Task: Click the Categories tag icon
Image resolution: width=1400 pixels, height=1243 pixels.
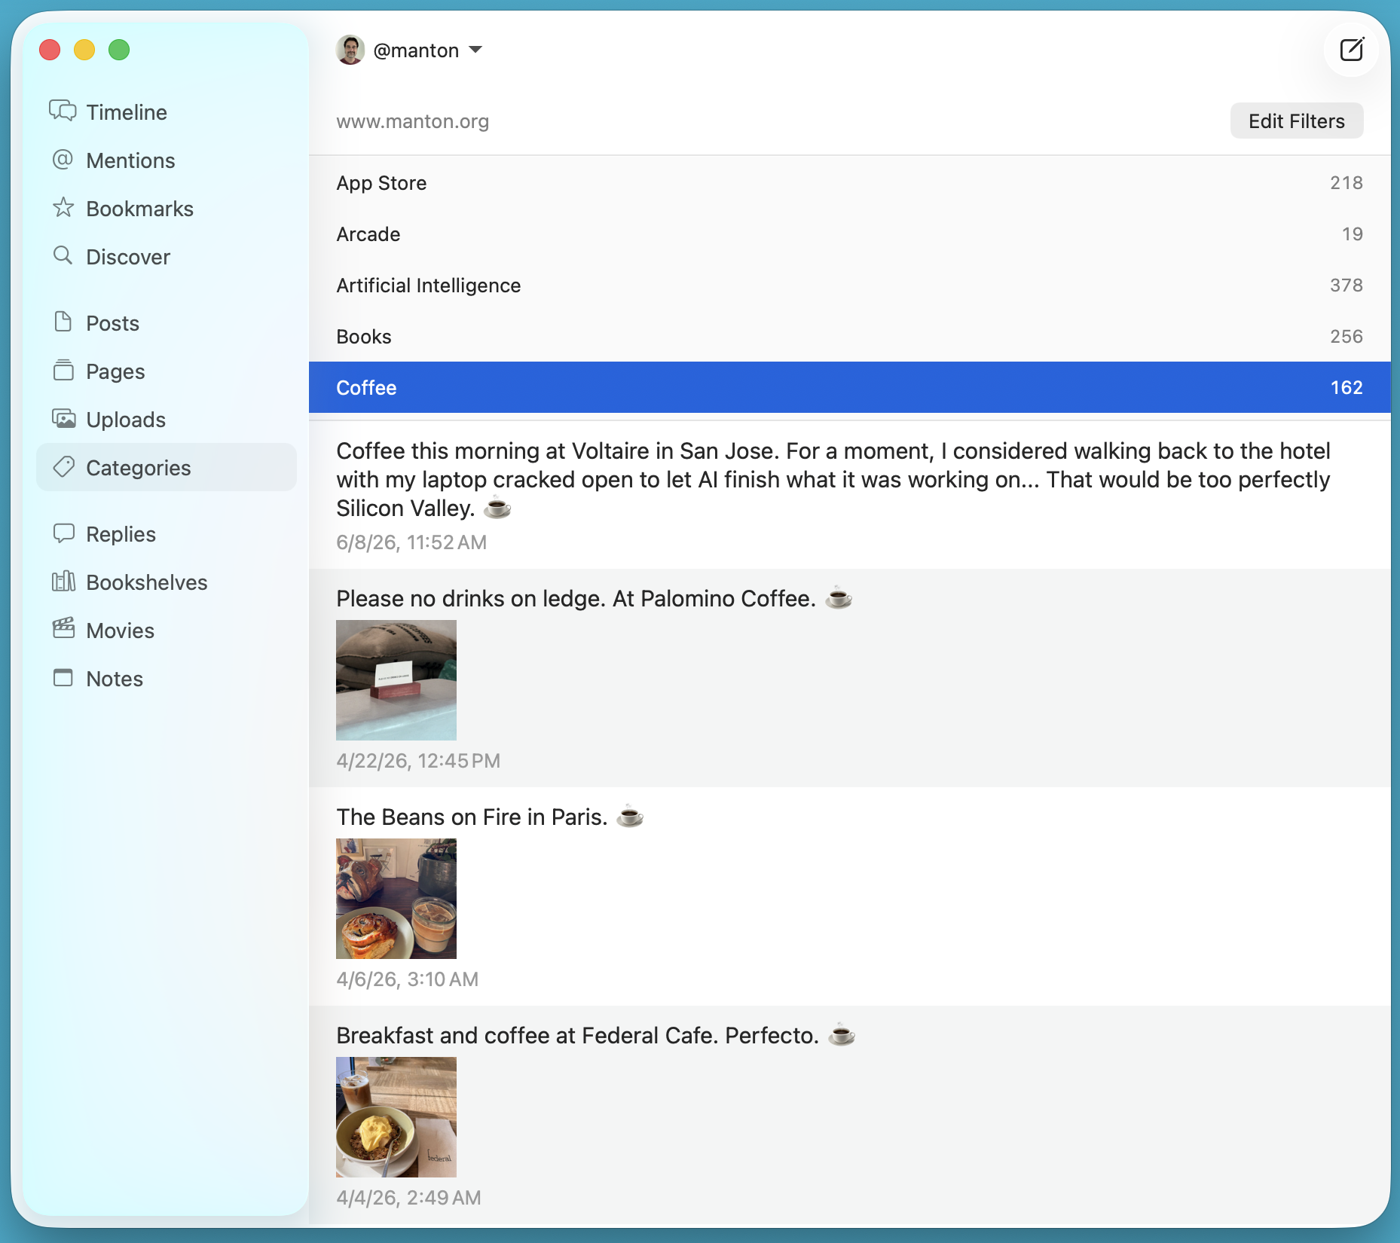Action: coord(63,467)
